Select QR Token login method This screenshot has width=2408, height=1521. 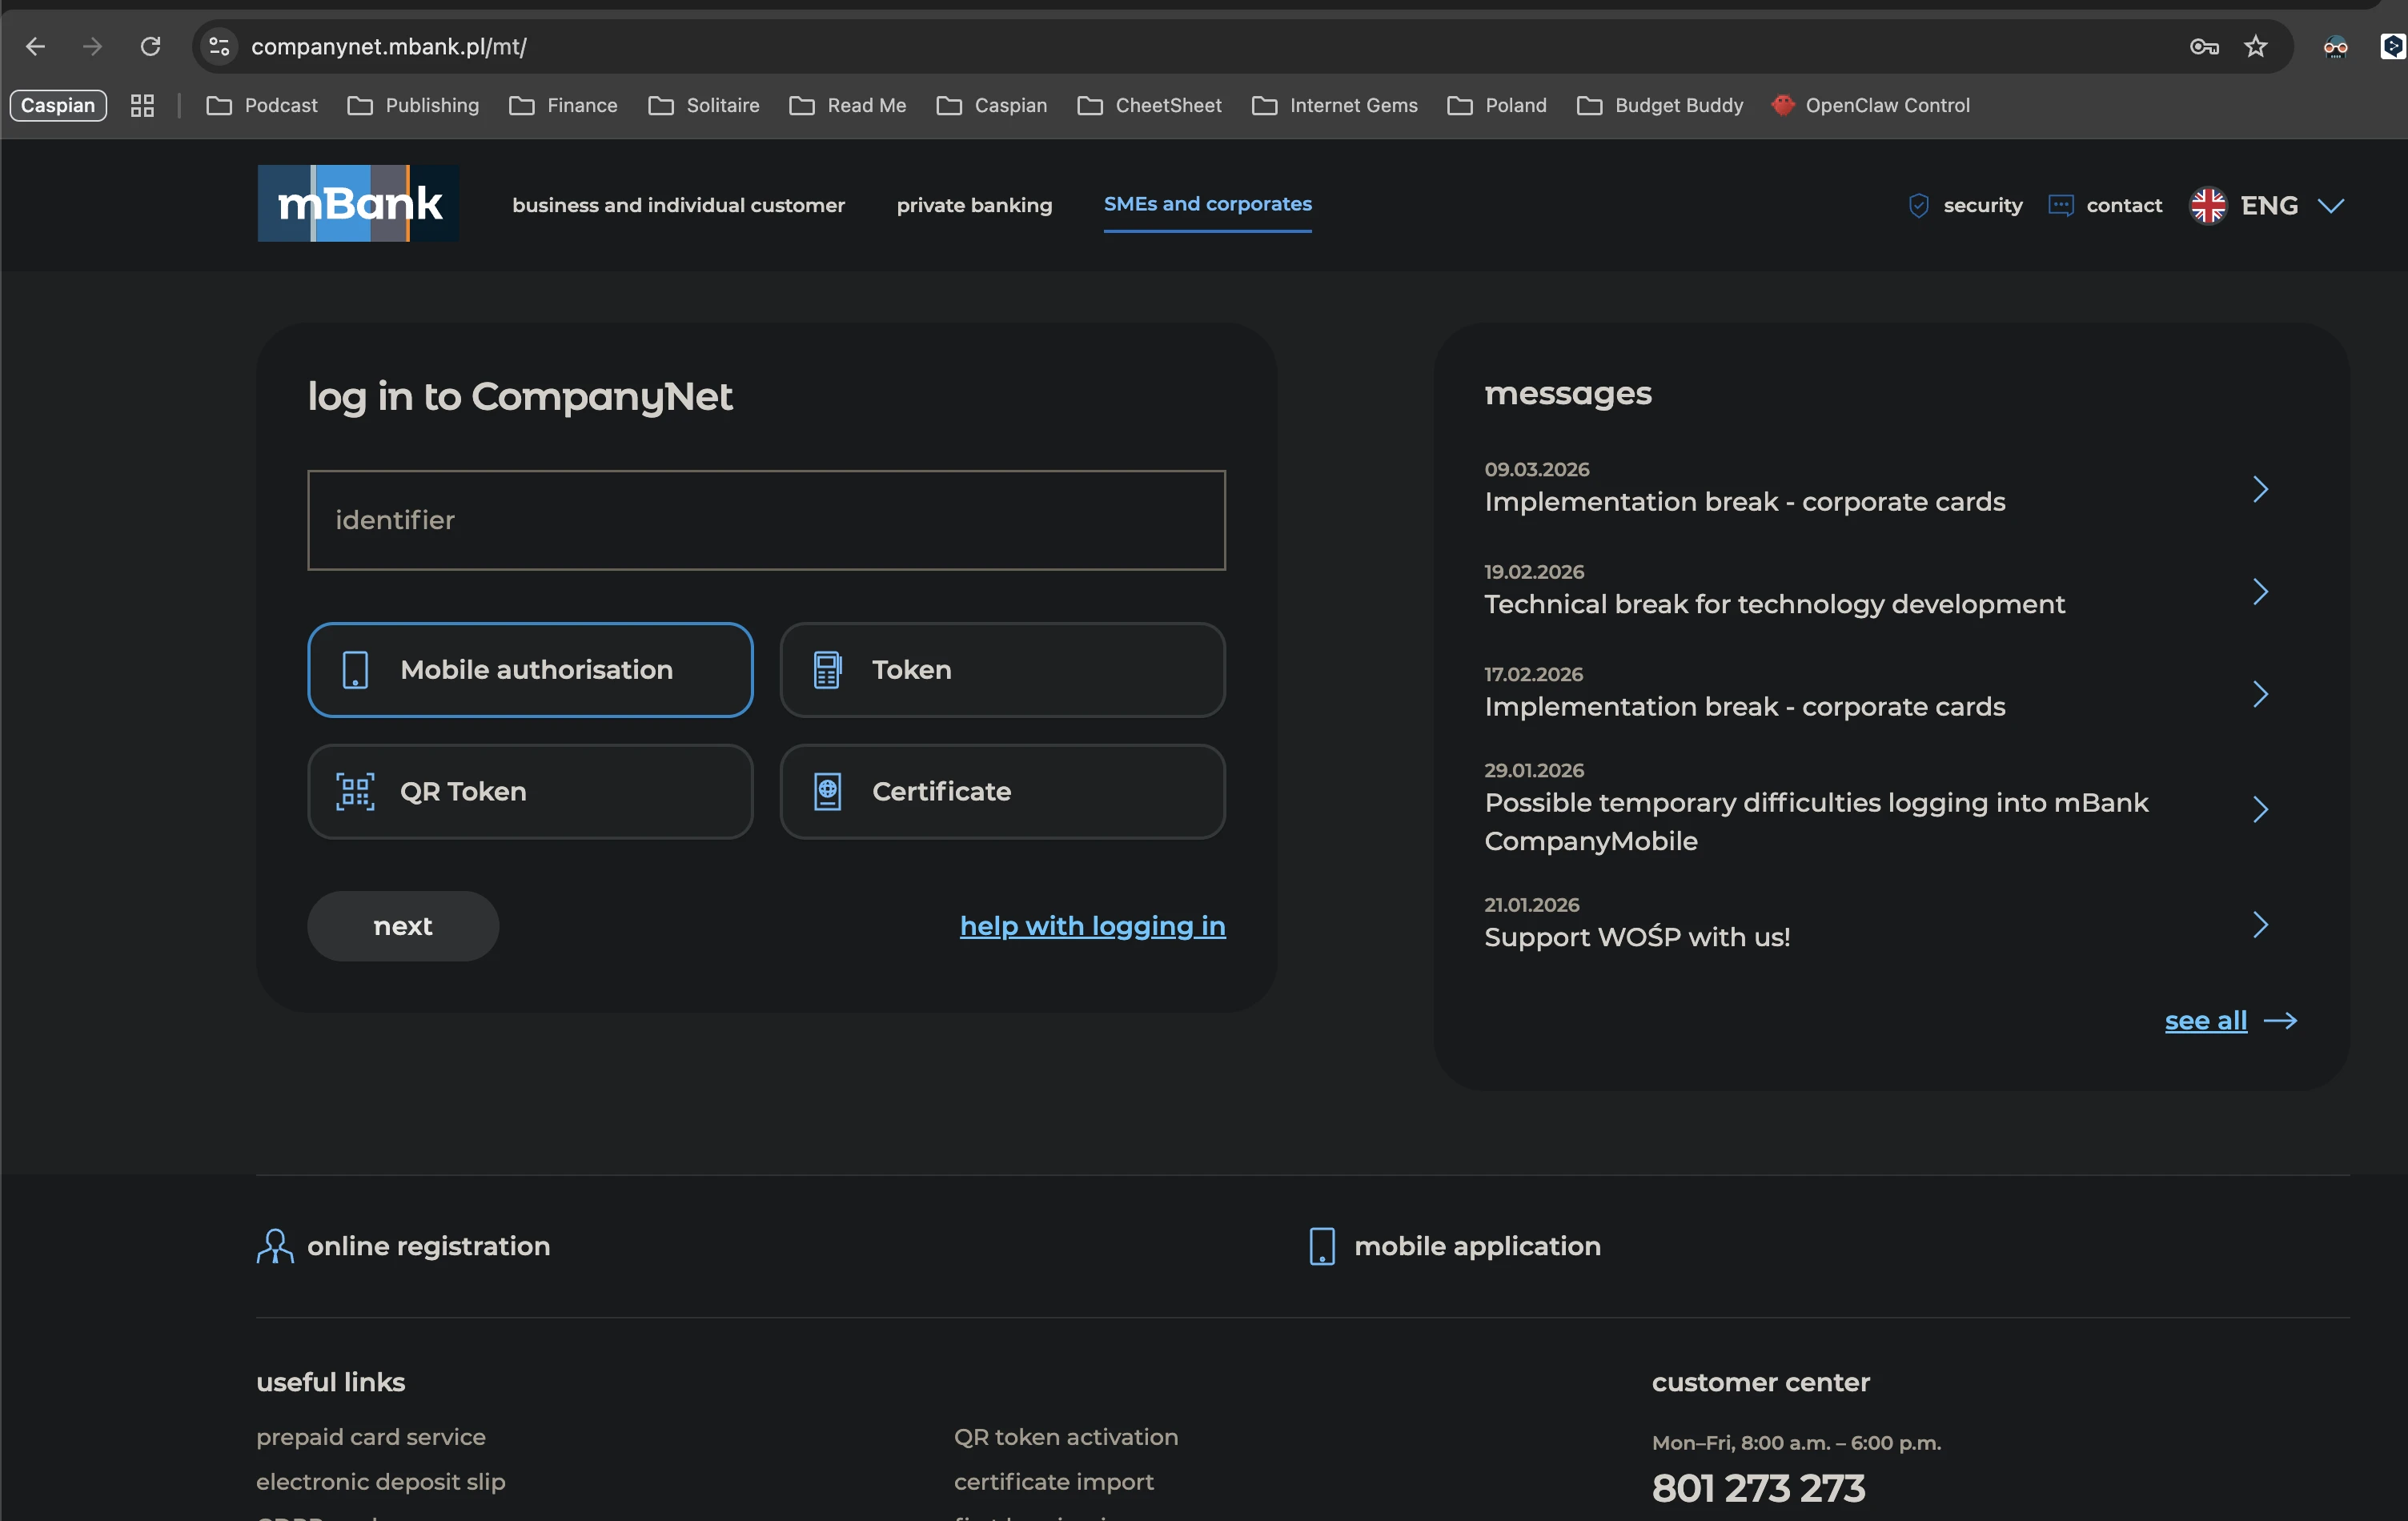coord(530,791)
